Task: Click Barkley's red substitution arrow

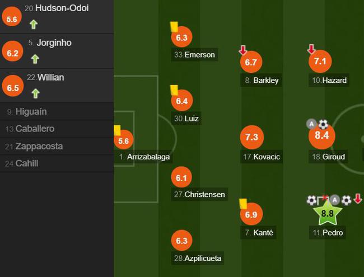Action: [x=243, y=50]
